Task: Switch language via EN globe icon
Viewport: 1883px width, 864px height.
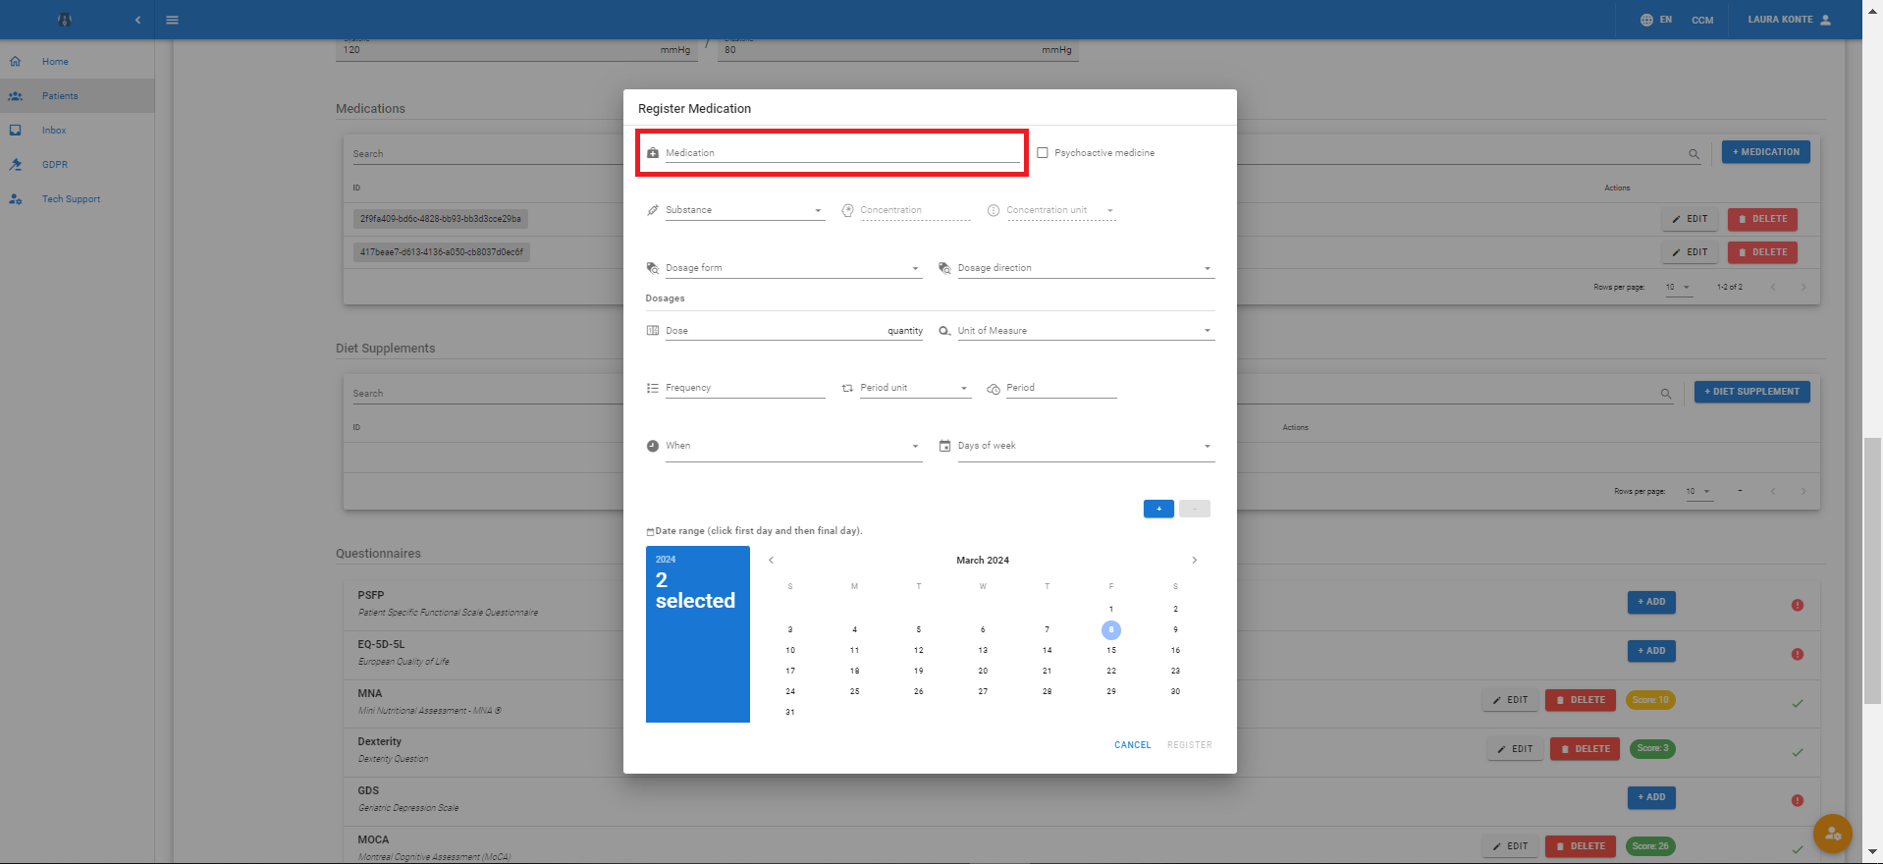Action: point(1655,20)
